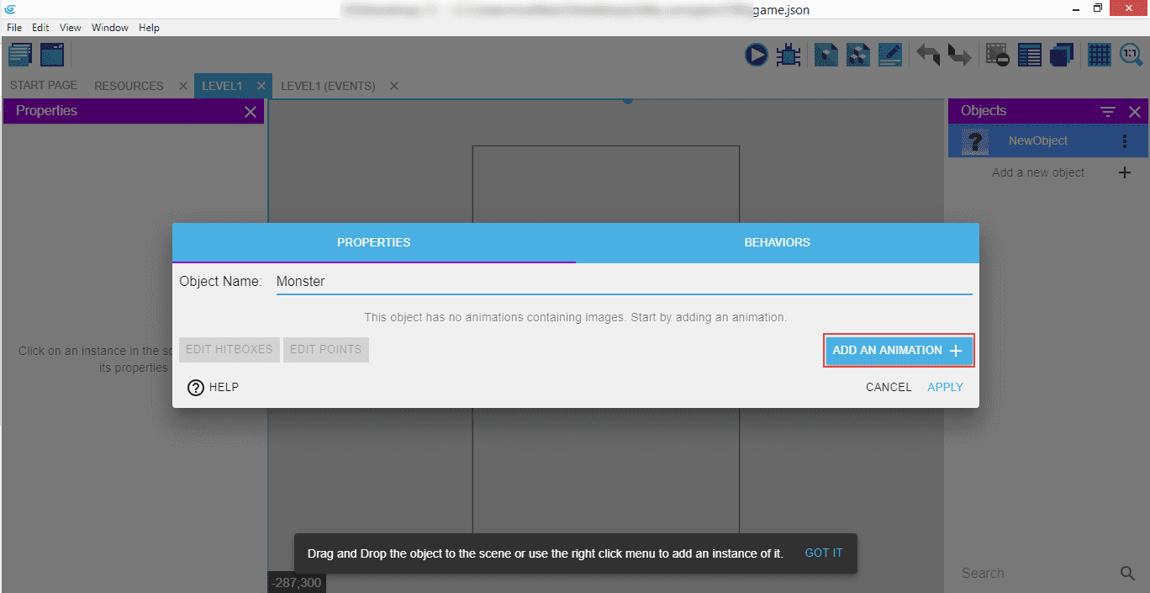Viewport: 1150px width, 593px height.
Task: Click the Object Name field containing Monster
Action: tap(622, 282)
